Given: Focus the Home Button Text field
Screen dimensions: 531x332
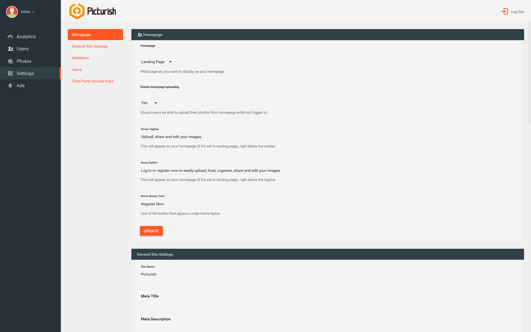Looking at the screenshot, I should [327, 204].
